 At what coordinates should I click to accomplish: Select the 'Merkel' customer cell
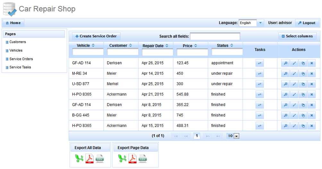(121, 84)
